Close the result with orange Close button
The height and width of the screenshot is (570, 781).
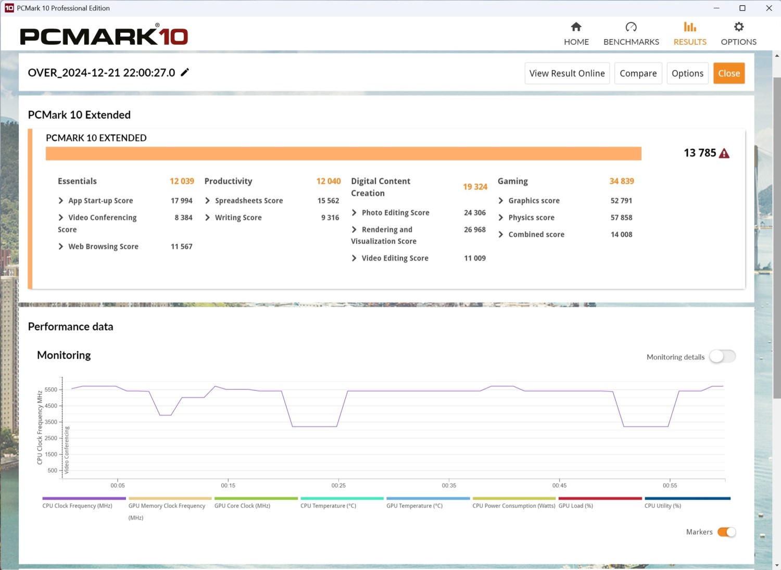[728, 73]
